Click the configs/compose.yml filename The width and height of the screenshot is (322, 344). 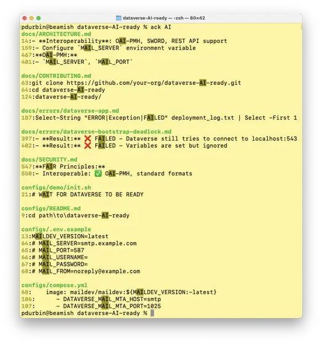coord(55,285)
